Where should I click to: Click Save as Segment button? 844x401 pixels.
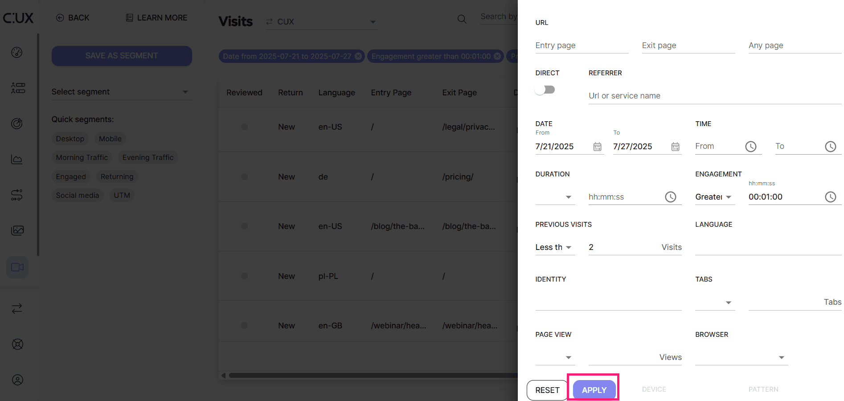click(122, 56)
